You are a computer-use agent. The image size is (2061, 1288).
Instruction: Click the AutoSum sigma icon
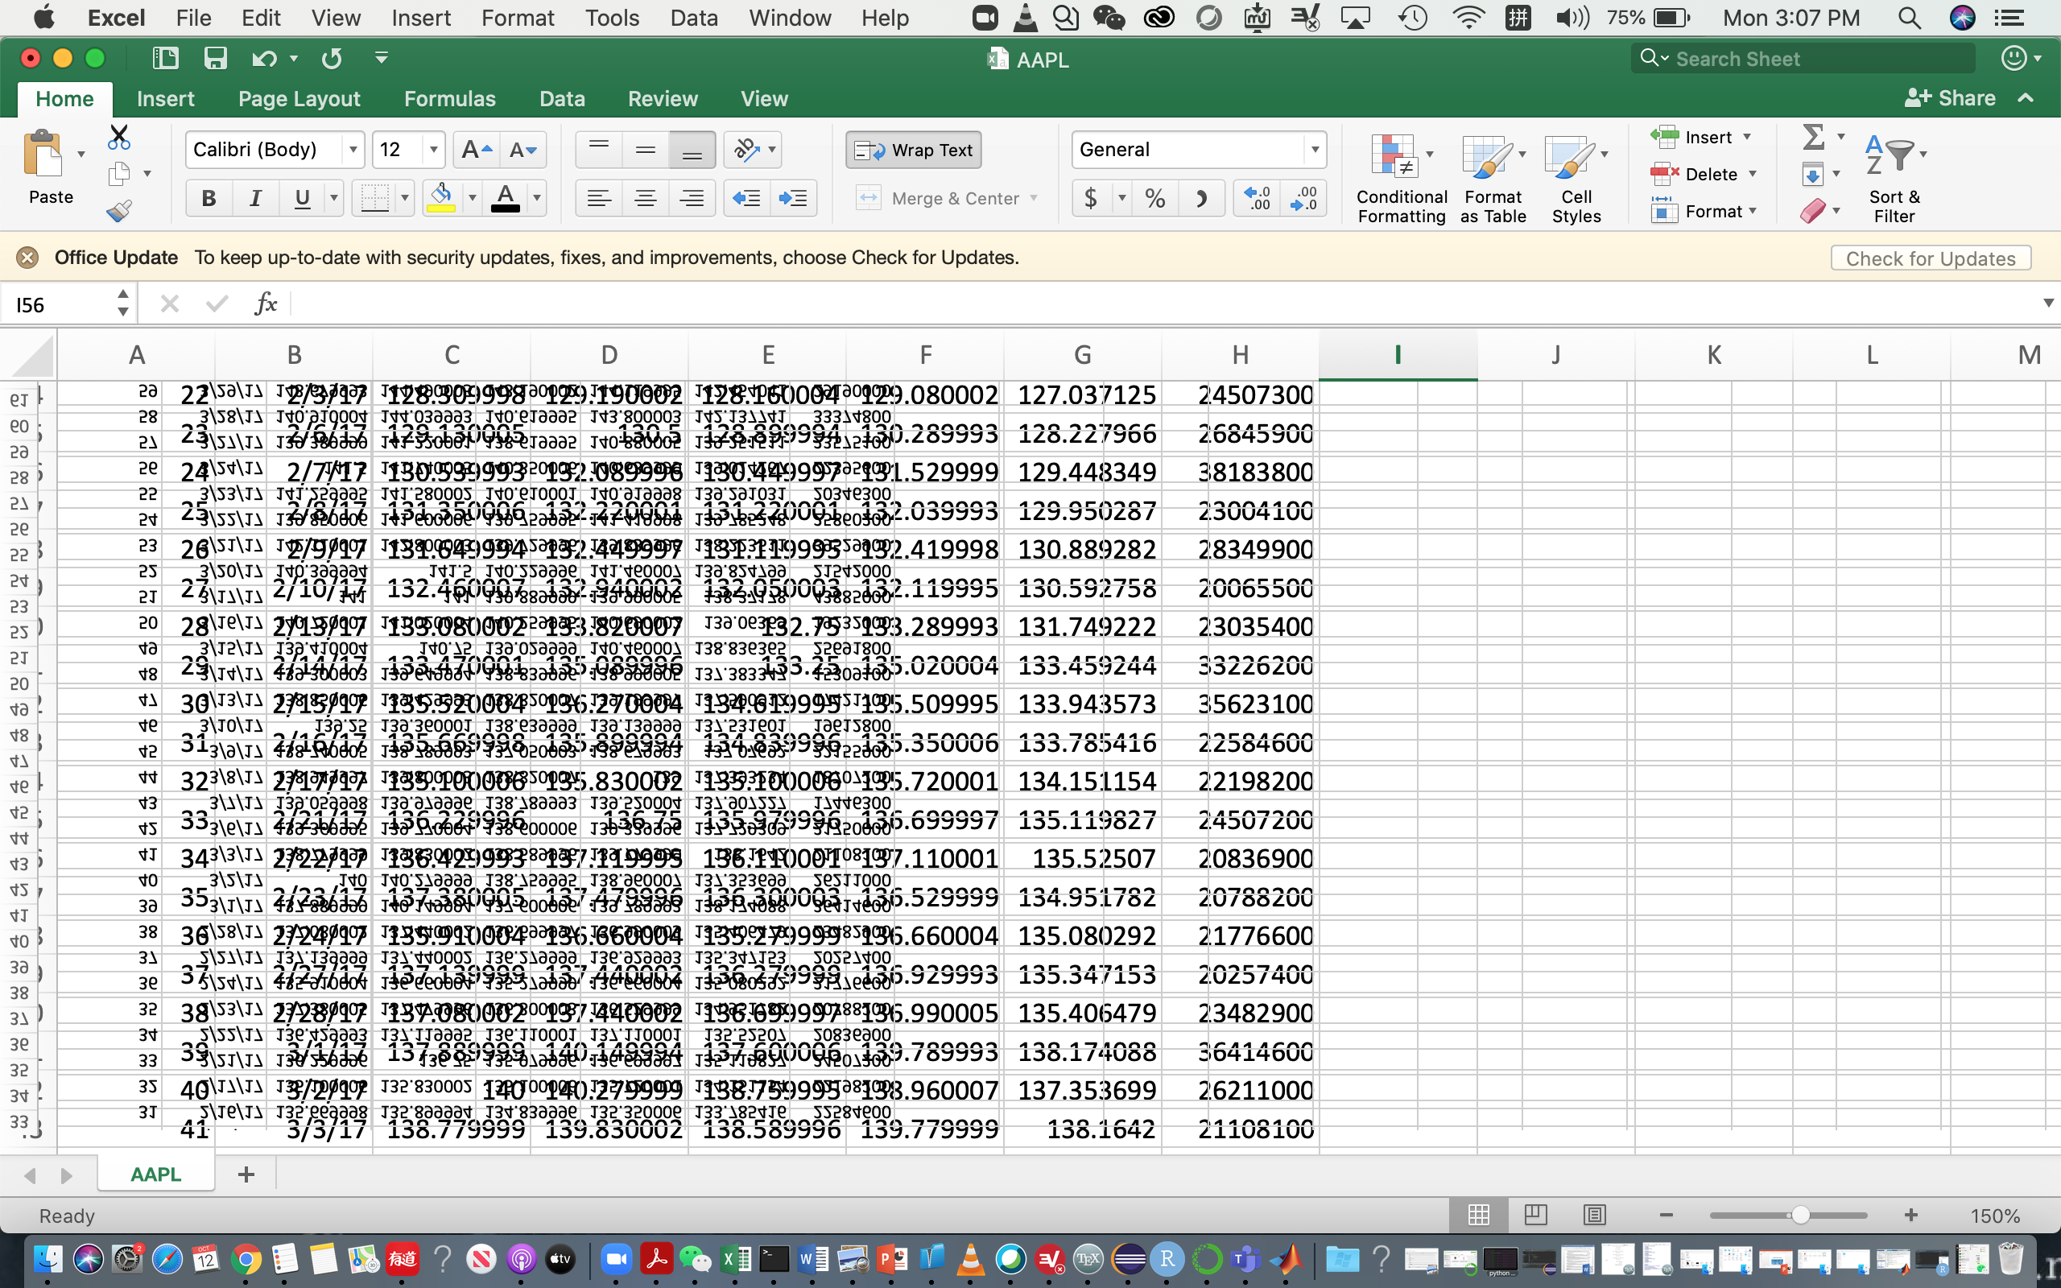[x=1813, y=136]
